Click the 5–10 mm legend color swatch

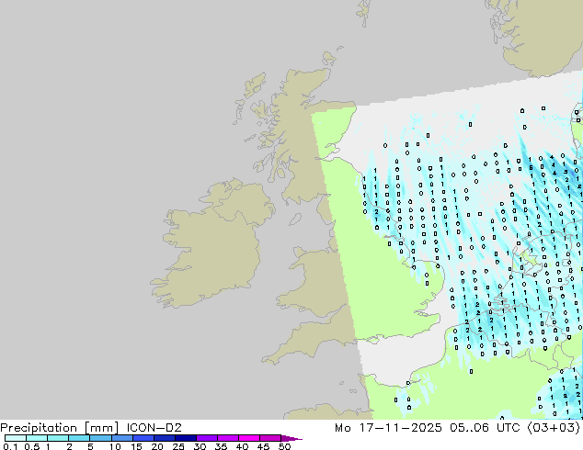[100, 438]
